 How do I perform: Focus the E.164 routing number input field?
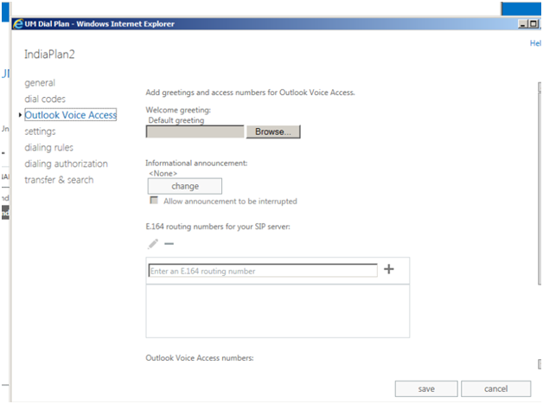[263, 271]
